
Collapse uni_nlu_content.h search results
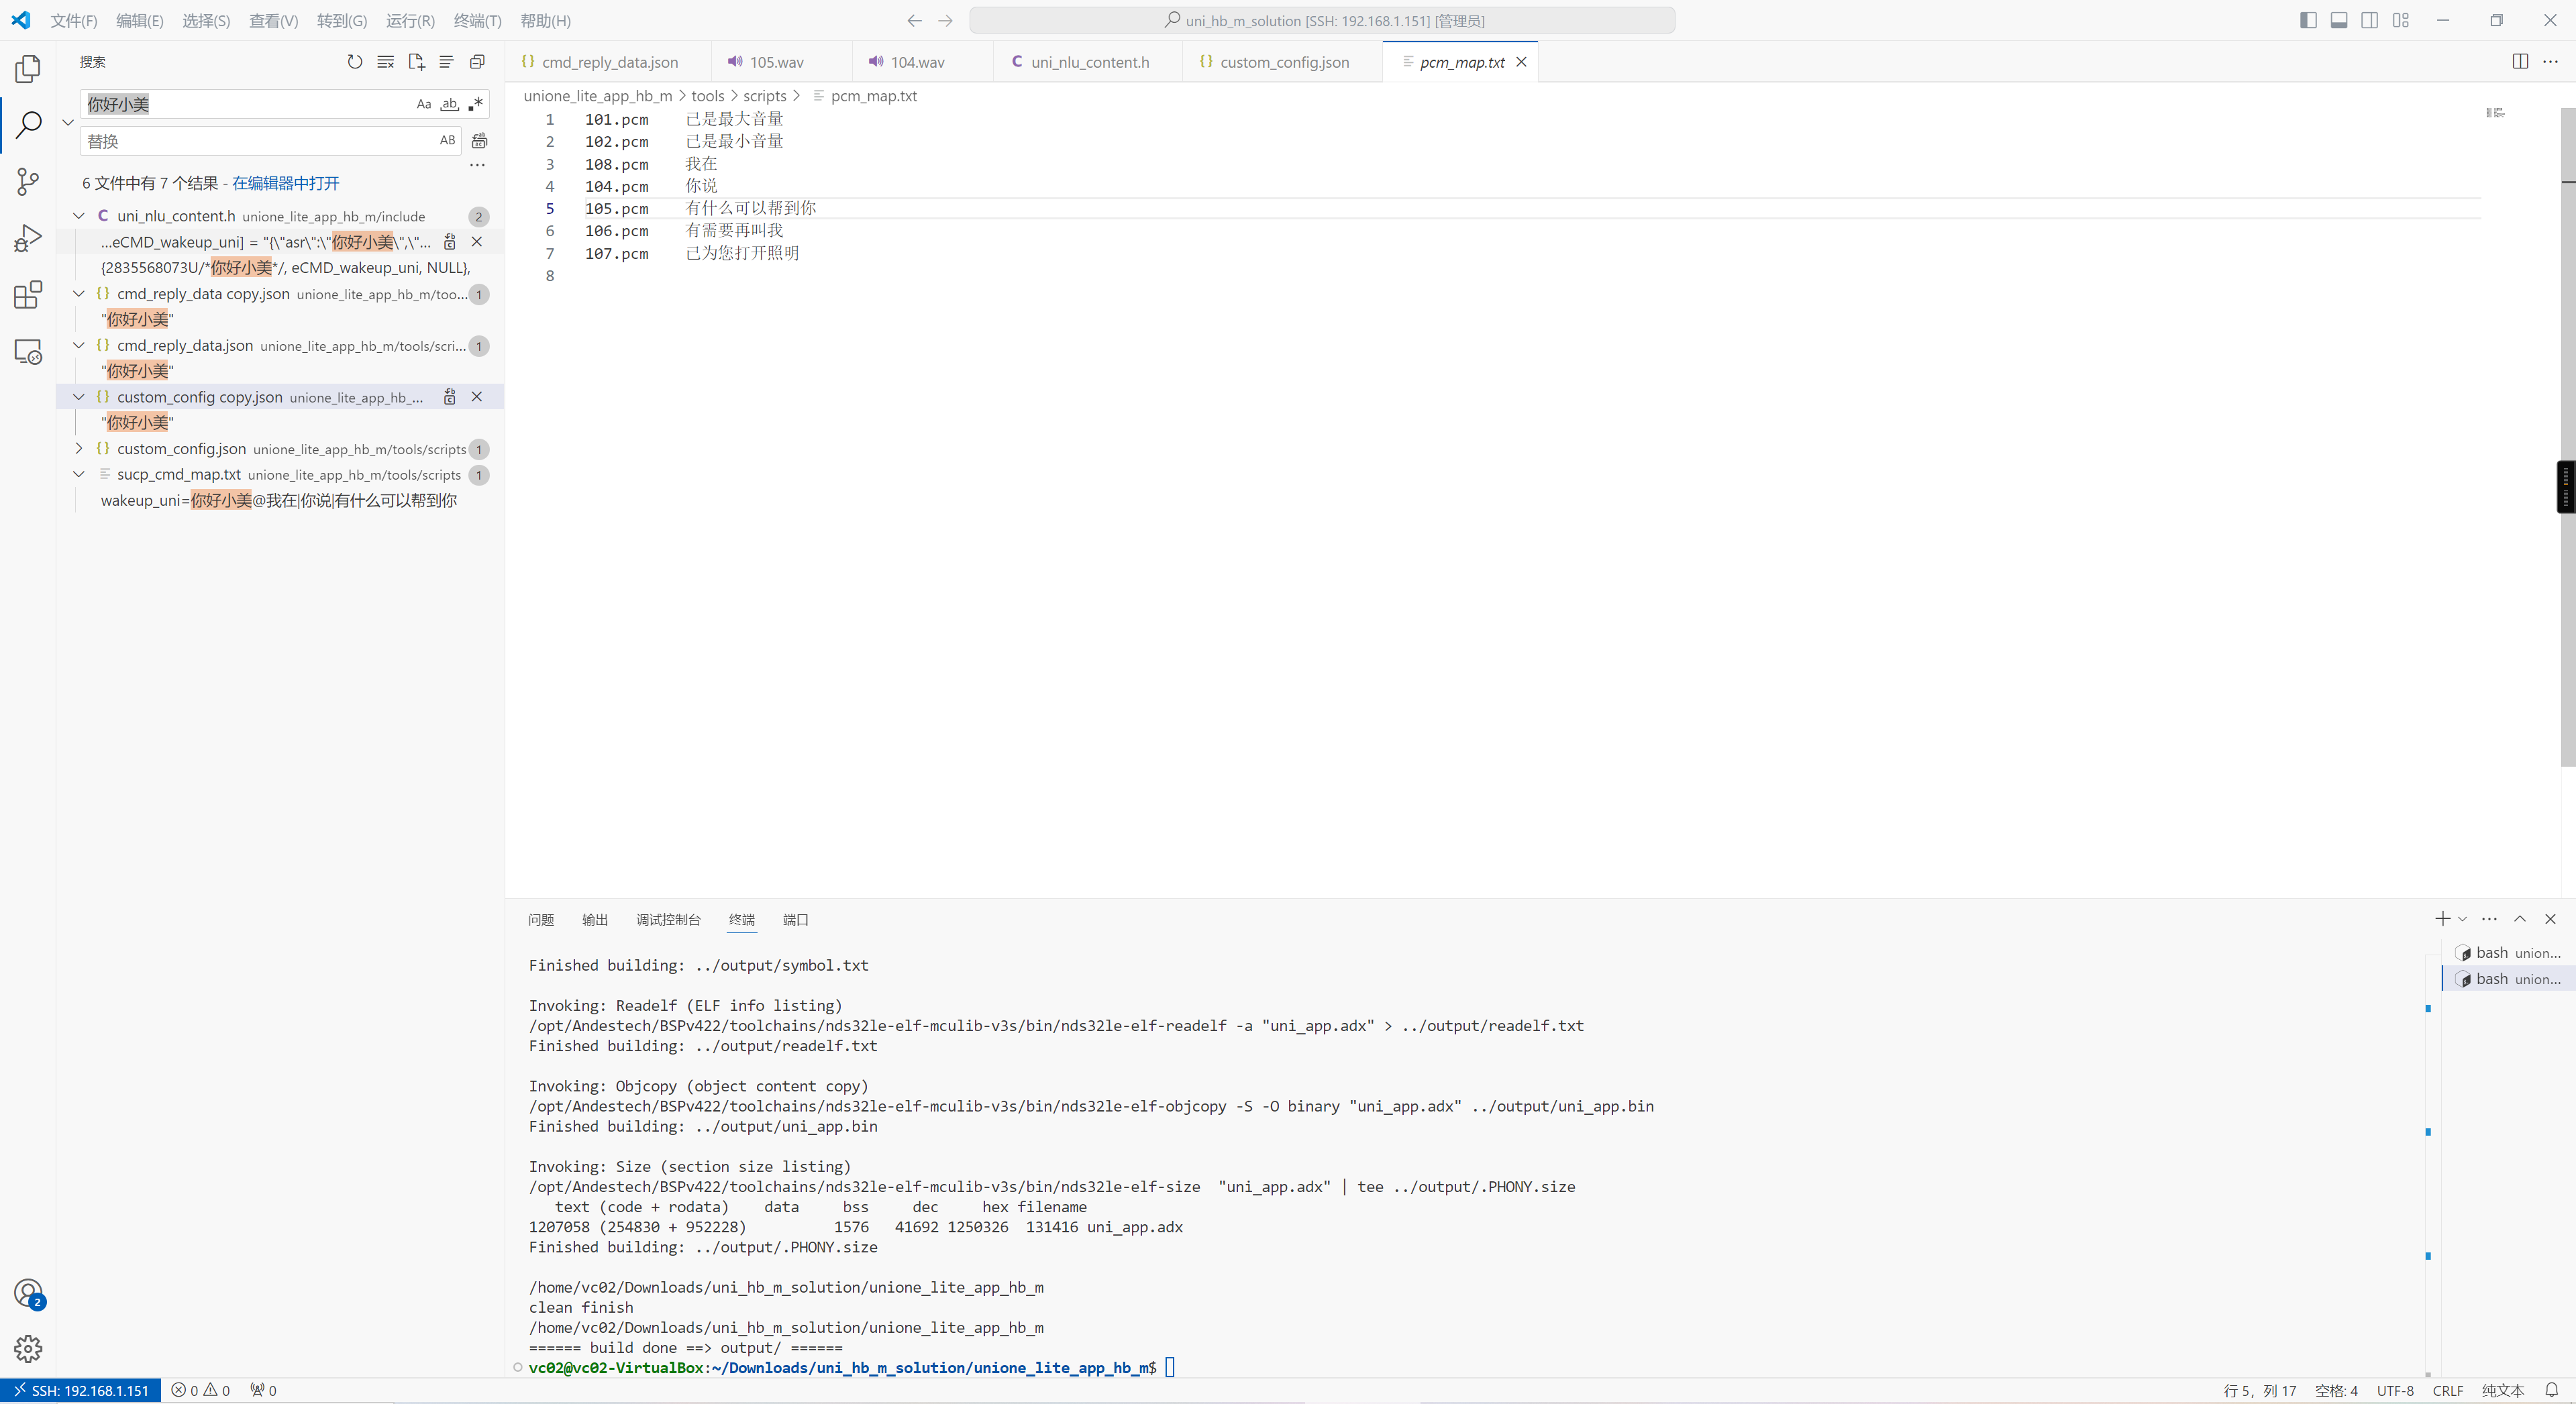(79, 216)
